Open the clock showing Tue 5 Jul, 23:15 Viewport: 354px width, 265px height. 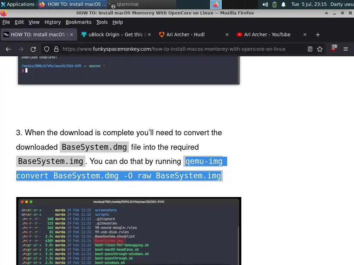click(x=309, y=4)
